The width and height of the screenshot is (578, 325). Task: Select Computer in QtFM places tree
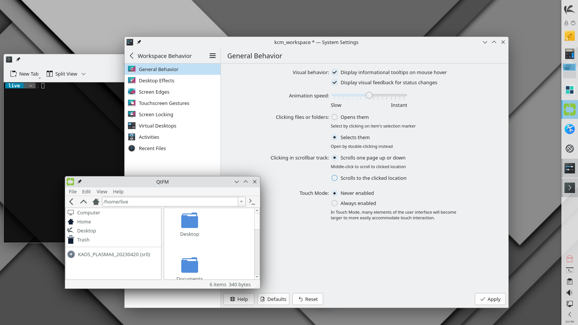(113, 213)
